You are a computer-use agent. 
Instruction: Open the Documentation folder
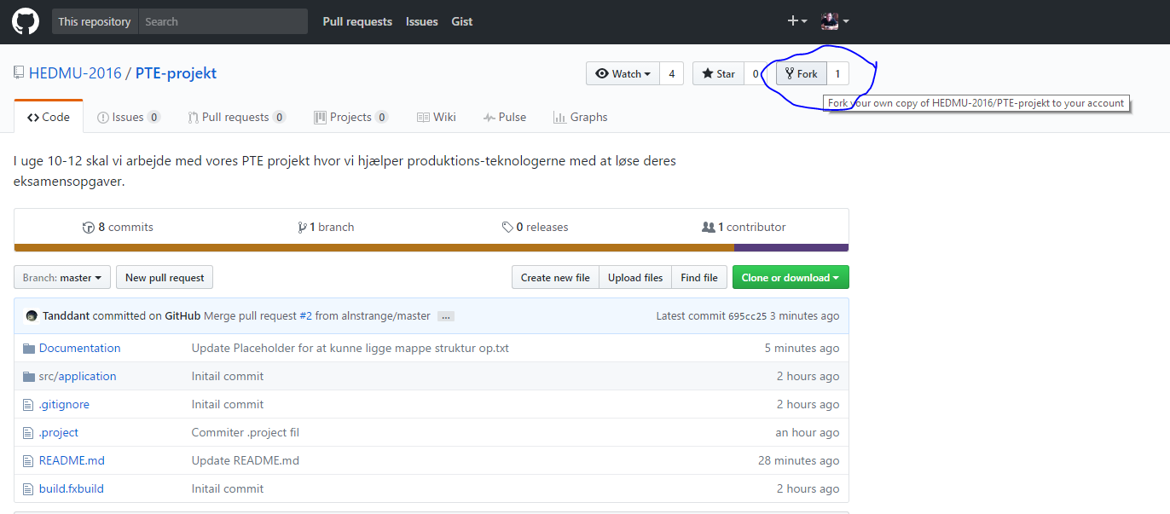point(80,348)
